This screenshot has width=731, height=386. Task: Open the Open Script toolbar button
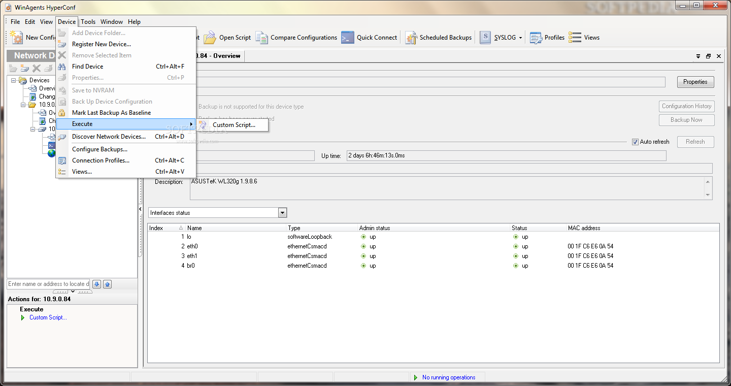tap(227, 38)
